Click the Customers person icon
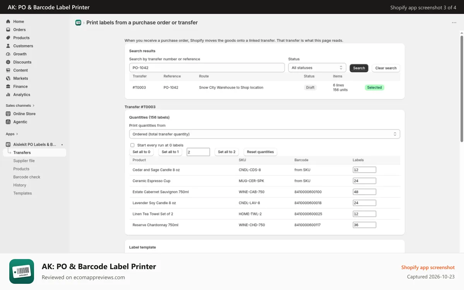The image size is (464, 290). pos(8,46)
